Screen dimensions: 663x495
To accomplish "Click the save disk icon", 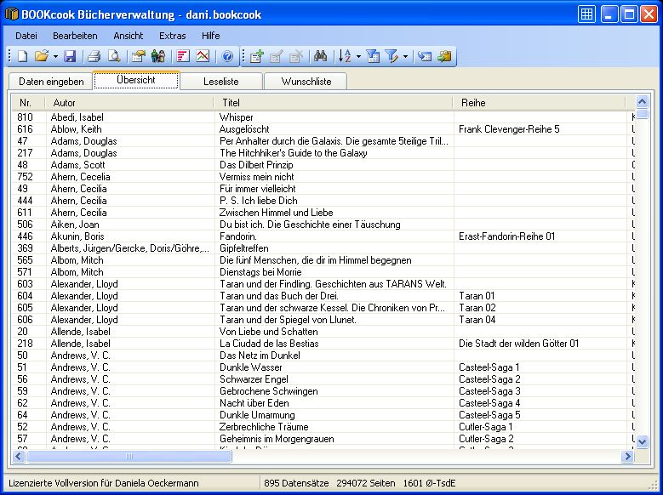I will 70,57.
